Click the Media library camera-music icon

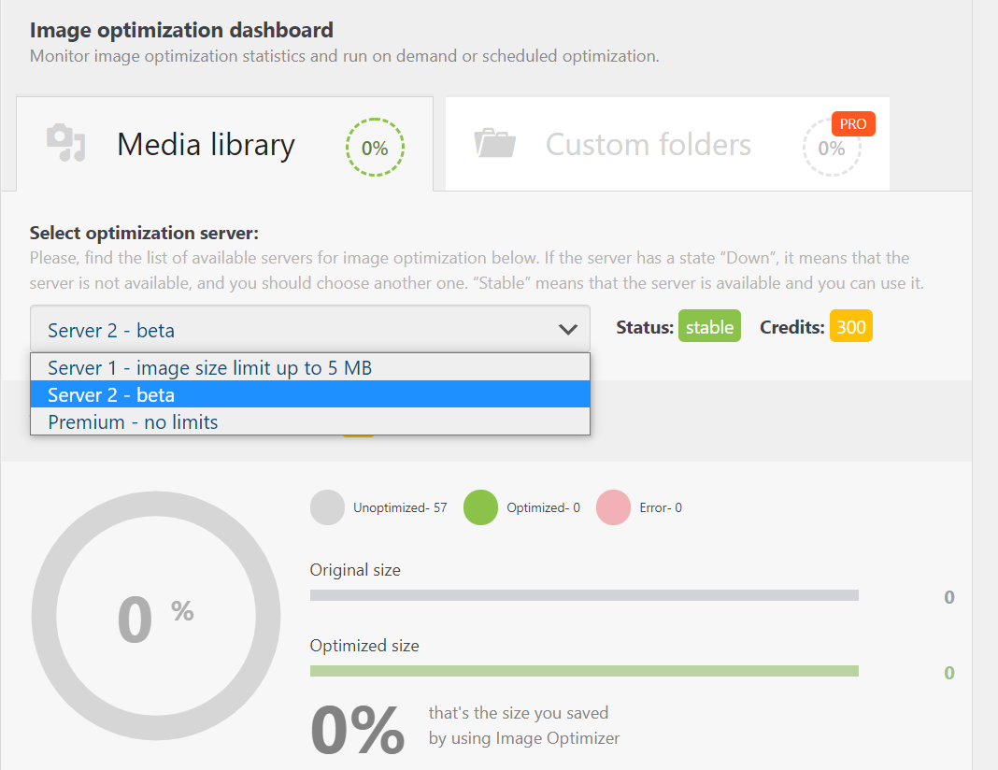[65, 143]
